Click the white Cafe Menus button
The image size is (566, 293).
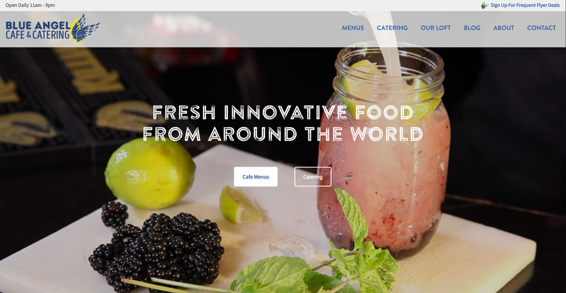(256, 177)
